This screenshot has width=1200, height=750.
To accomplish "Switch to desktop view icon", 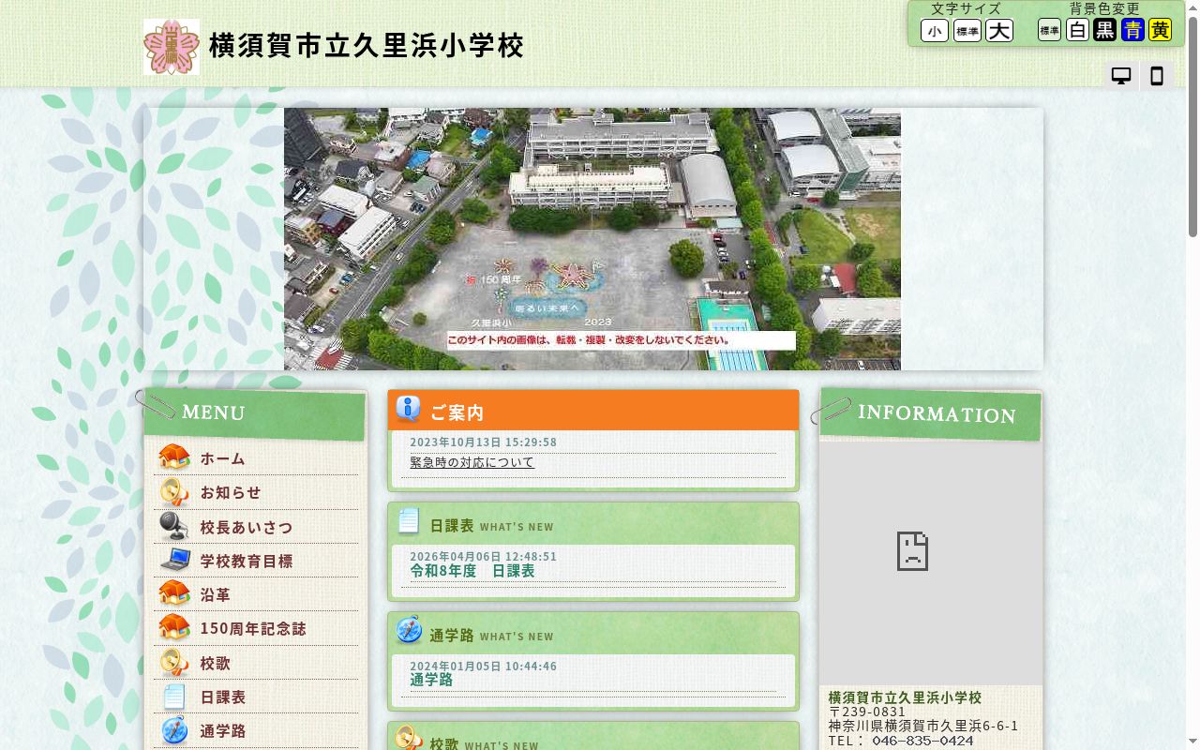I will click(1121, 77).
